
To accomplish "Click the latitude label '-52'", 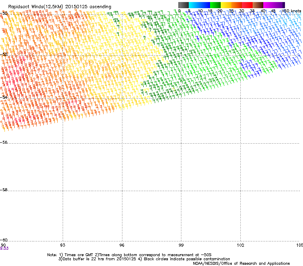I will click(4, 54).
